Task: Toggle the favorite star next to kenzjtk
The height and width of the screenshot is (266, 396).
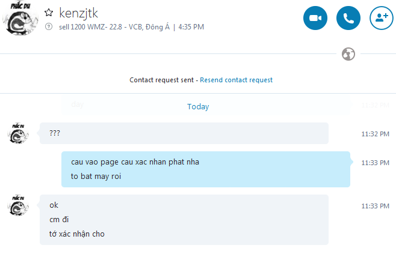Action: pos(49,13)
